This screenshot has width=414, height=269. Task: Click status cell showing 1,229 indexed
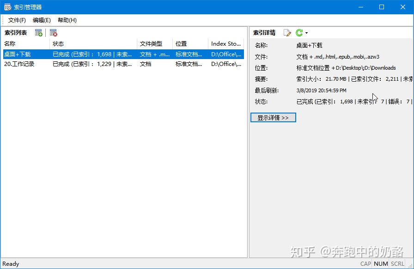pos(92,64)
